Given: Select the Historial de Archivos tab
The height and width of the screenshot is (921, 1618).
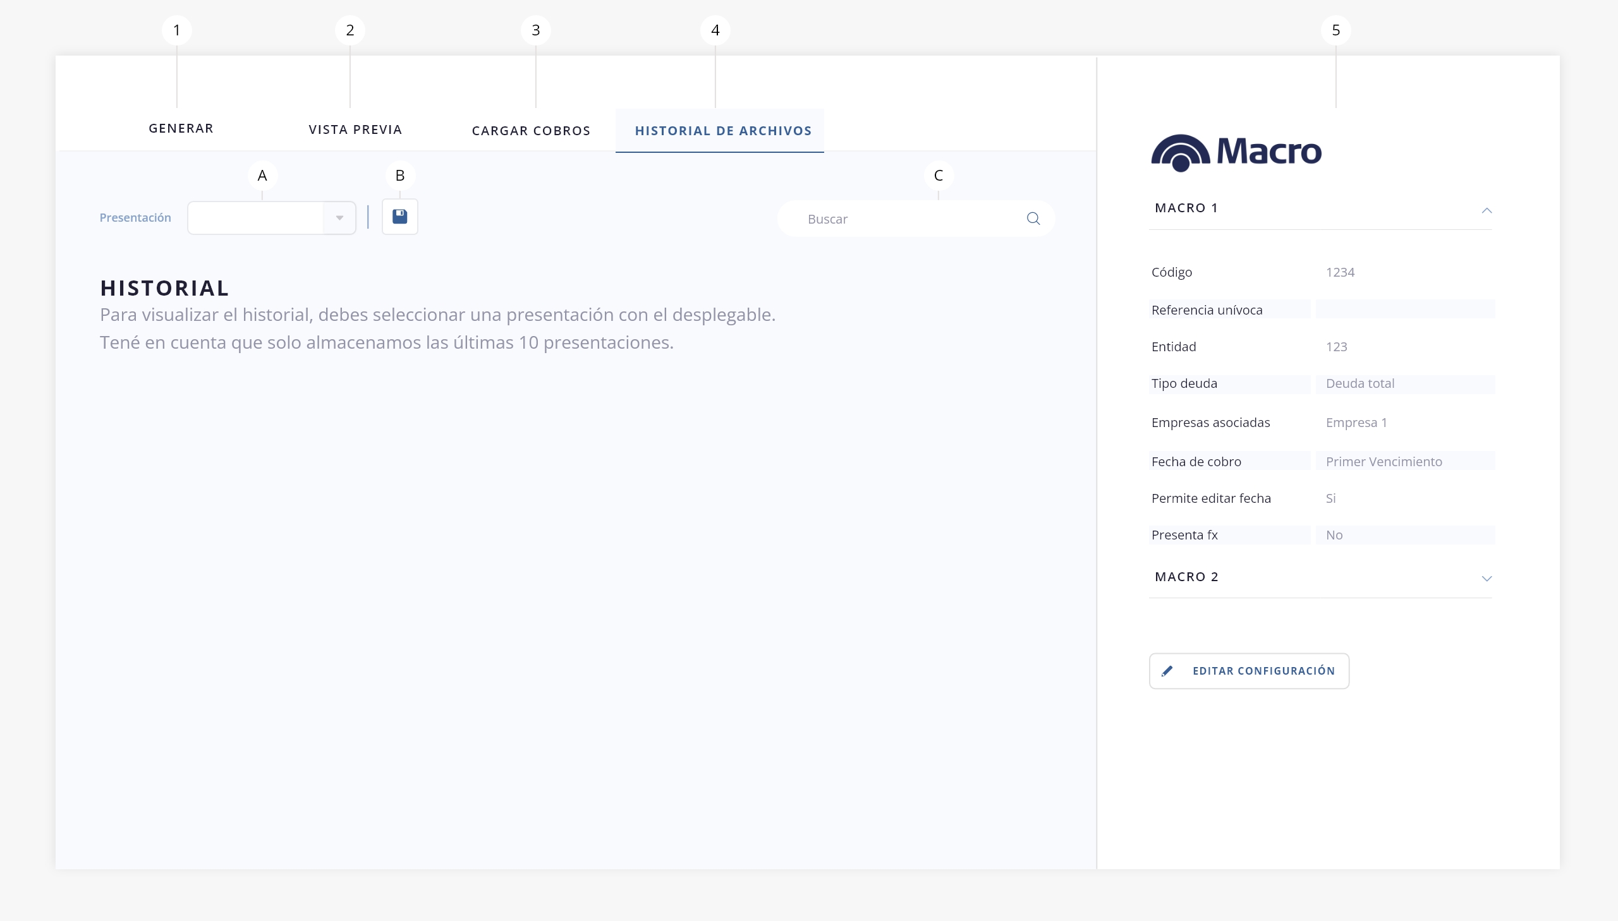Looking at the screenshot, I should 722,131.
